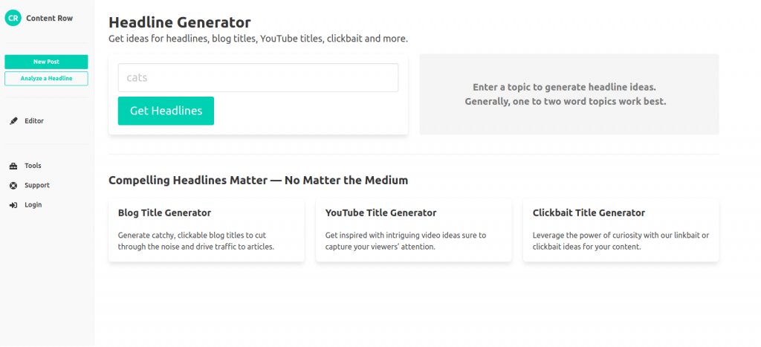761x347 pixels.
Task: Click the Headline Generator page title
Action: [180, 22]
